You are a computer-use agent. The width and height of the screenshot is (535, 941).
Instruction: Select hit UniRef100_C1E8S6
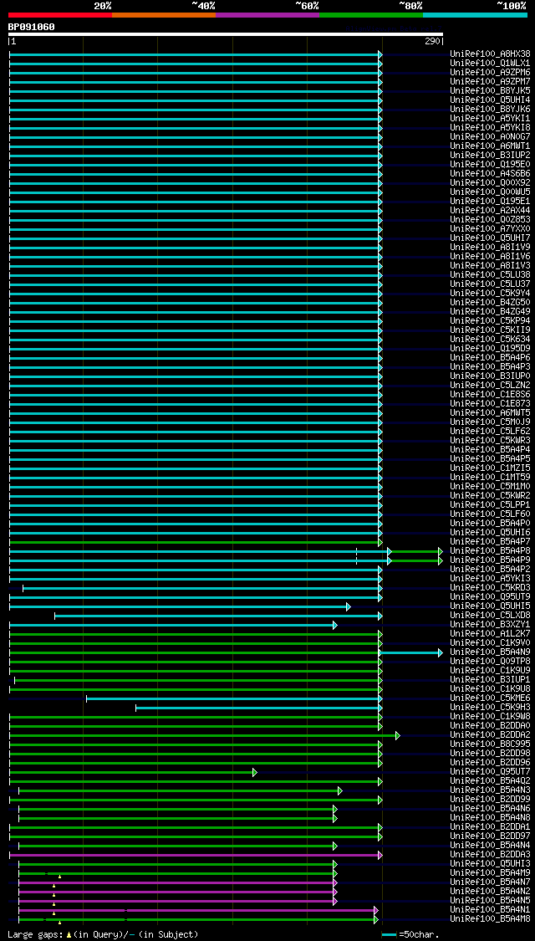(490, 394)
